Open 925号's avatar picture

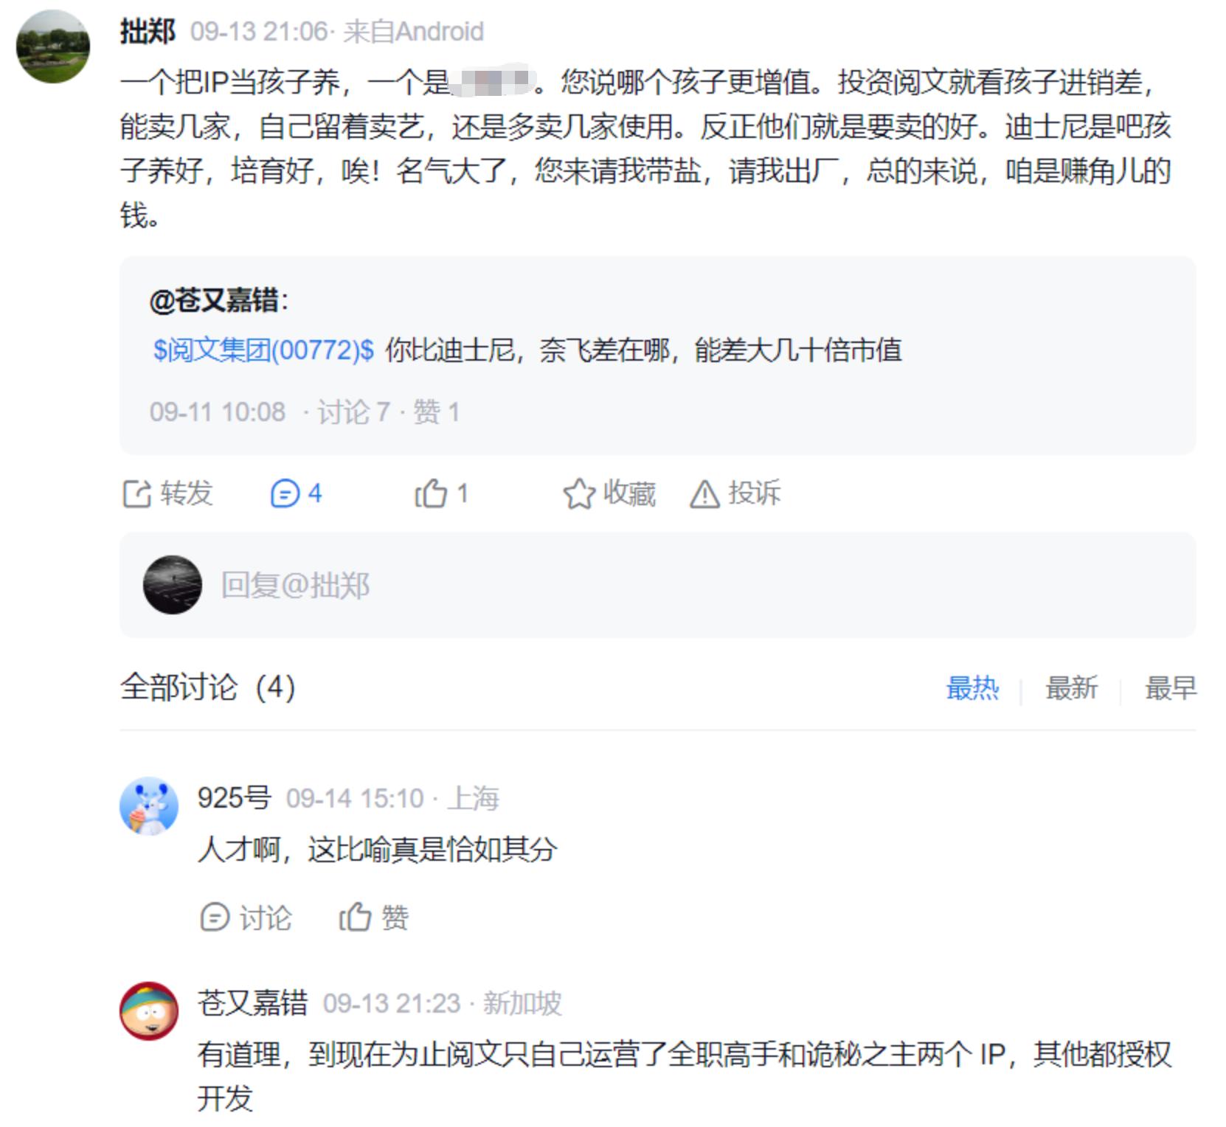point(149,805)
